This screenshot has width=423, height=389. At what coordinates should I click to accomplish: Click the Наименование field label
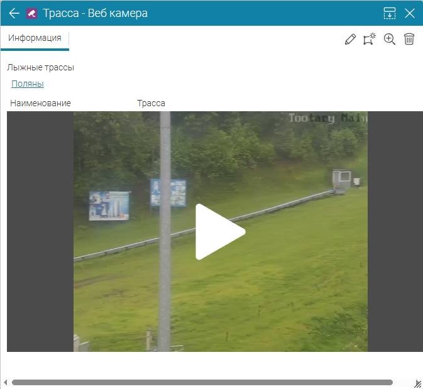click(40, 103)
